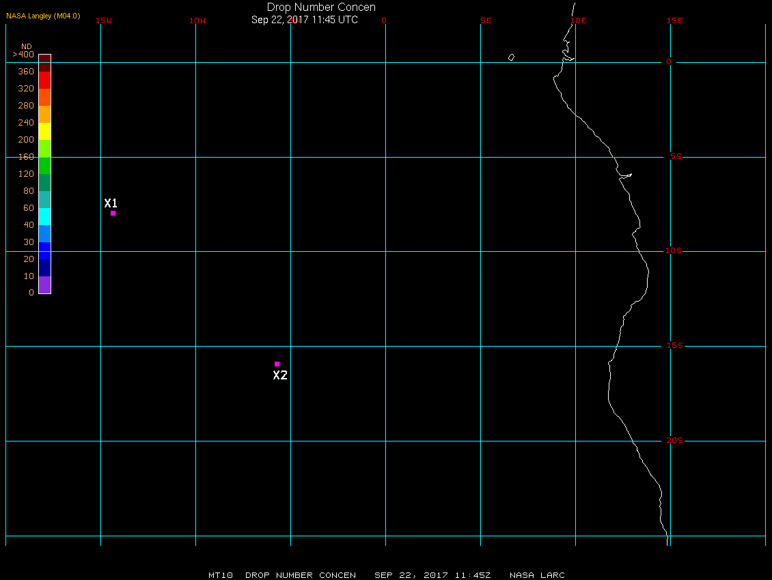Click the 5S latitude label

click(676, 156)
